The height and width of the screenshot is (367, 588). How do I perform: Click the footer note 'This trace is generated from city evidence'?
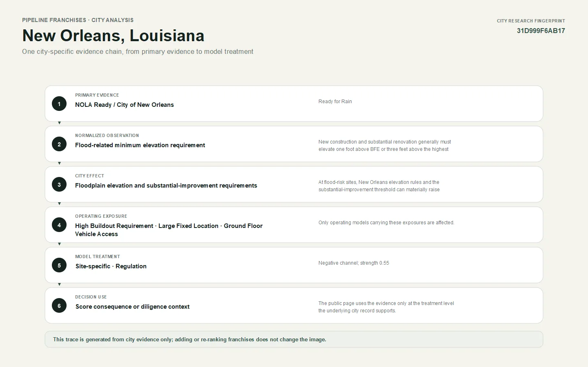(189, 339)
